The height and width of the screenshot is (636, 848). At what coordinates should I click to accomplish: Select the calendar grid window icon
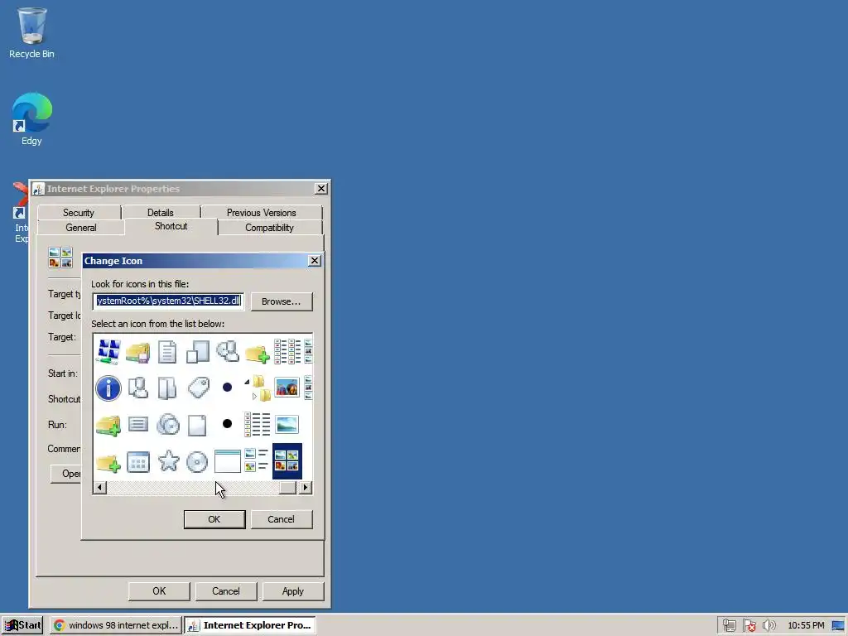(x=138, y=462)
